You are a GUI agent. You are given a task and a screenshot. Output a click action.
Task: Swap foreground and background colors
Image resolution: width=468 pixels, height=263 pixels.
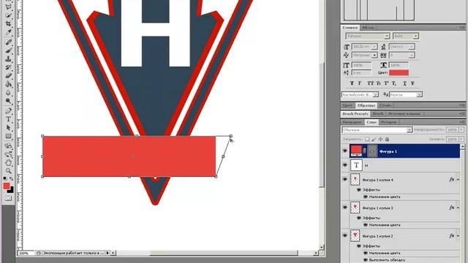pos(12,178)
